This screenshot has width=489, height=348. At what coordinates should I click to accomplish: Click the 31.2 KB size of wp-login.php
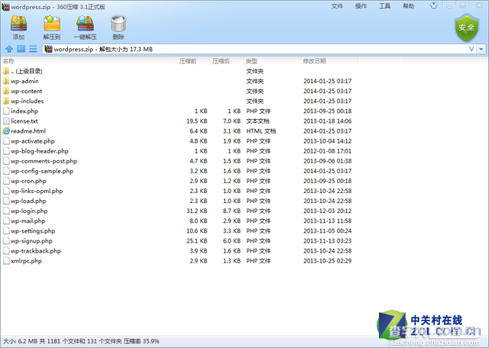pos(197,211)
